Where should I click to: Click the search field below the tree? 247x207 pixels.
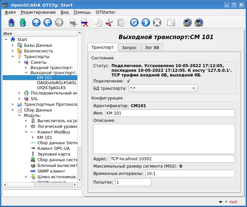coord(42,193)
